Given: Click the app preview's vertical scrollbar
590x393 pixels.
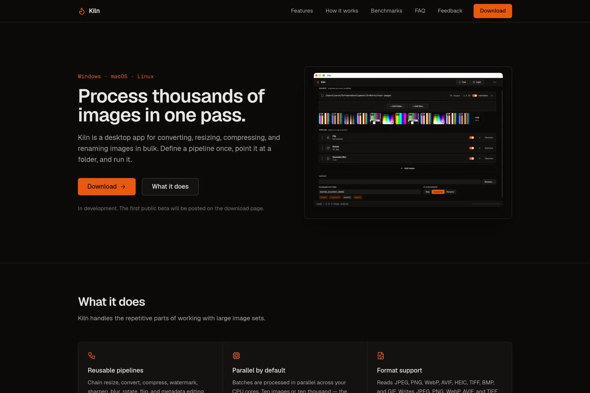Looking at the screenshot, I should click(x=502, y=143).
